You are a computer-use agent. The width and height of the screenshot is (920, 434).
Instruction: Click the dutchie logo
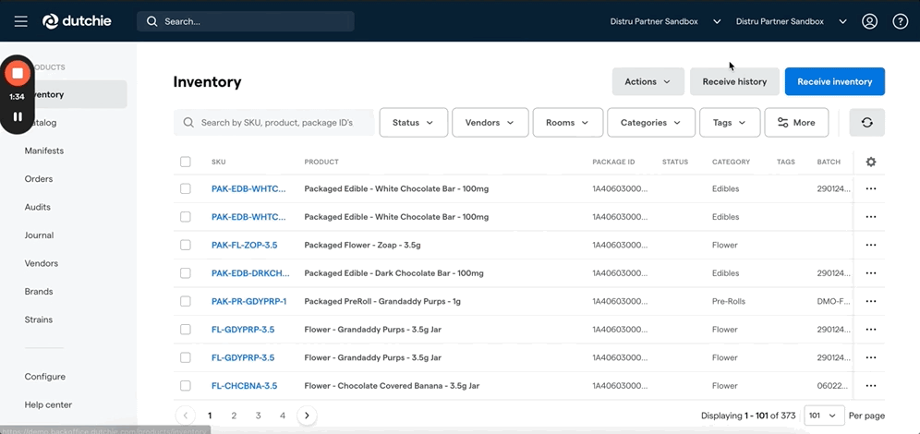click(77, 22)
